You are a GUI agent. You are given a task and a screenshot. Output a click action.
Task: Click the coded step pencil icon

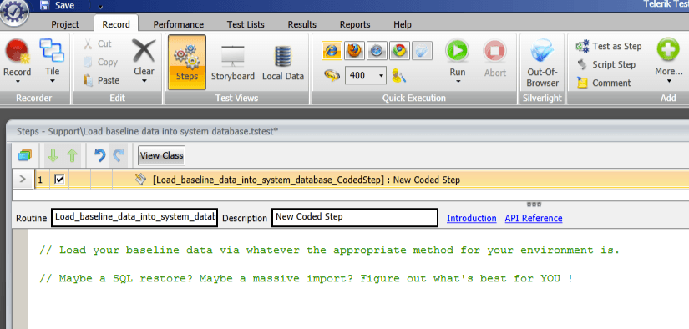pos(140,179)
